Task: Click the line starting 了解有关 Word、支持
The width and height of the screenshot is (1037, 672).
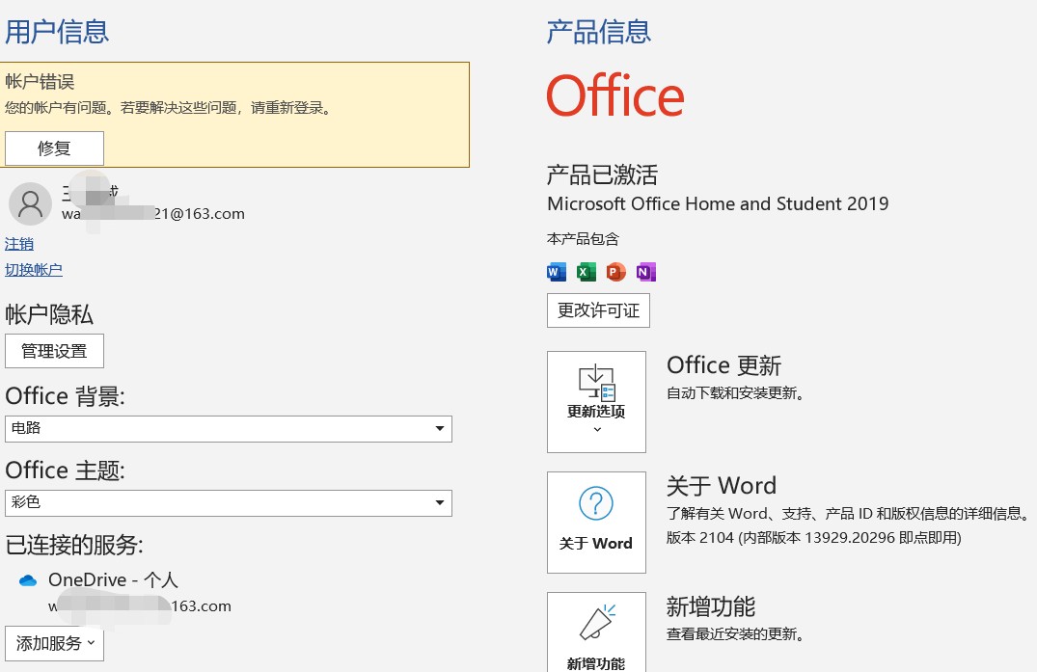Action: pyautogui.click(x=848, y=514)
